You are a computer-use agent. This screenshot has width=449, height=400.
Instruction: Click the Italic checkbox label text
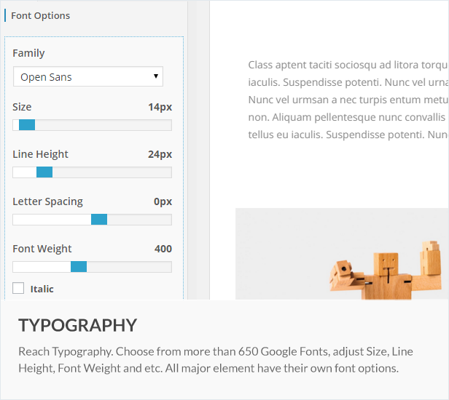click(x=42, y=289)
